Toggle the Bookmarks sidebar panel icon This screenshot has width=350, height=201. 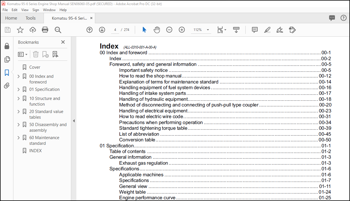click(7, 73)
